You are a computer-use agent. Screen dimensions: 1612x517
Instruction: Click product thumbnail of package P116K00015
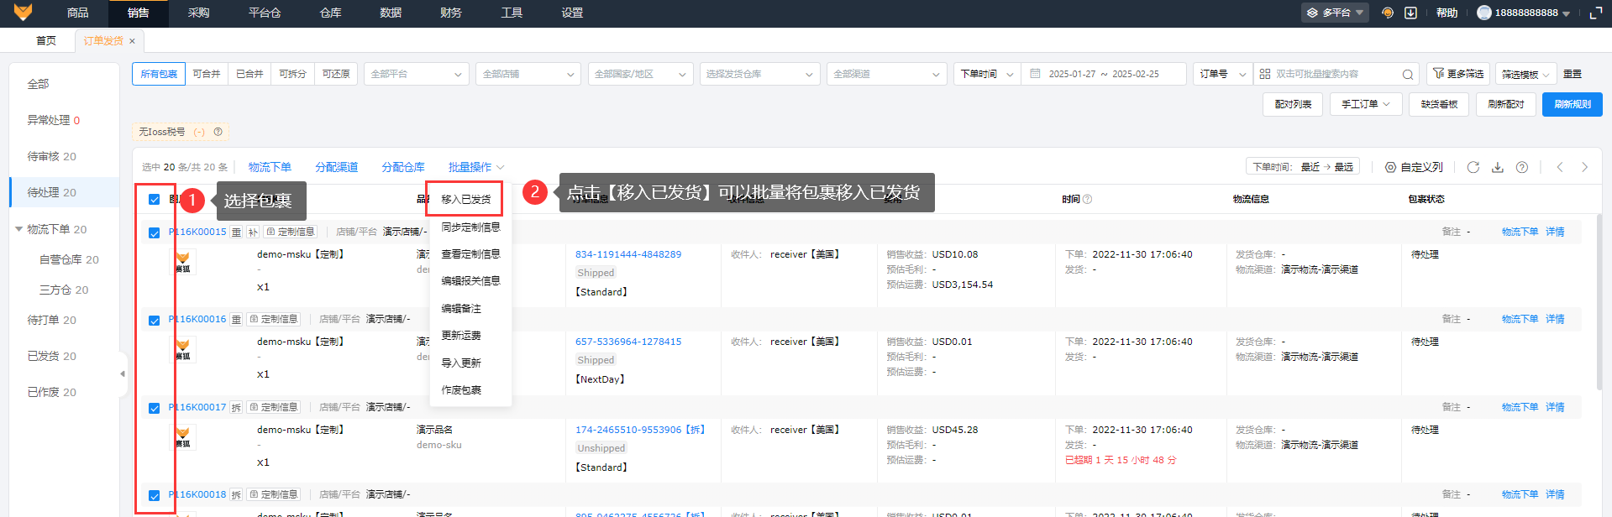coord(183,262)
